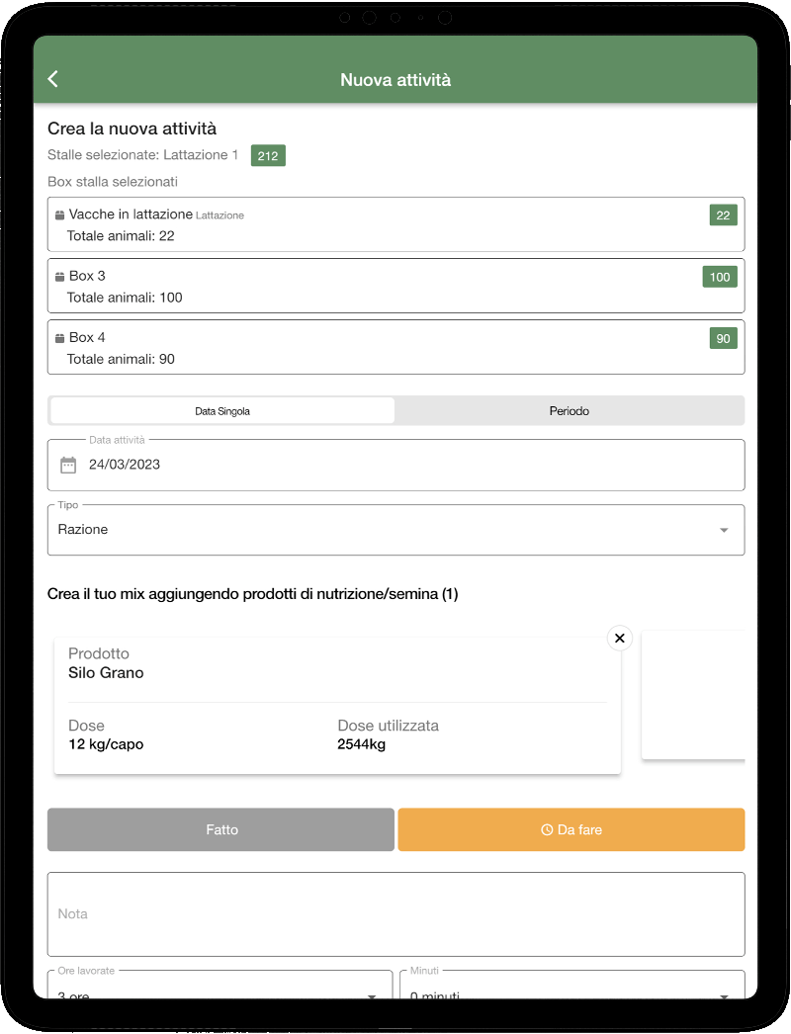
Task: Click the clock icon on Da fare
Action: tap(547, 830)
